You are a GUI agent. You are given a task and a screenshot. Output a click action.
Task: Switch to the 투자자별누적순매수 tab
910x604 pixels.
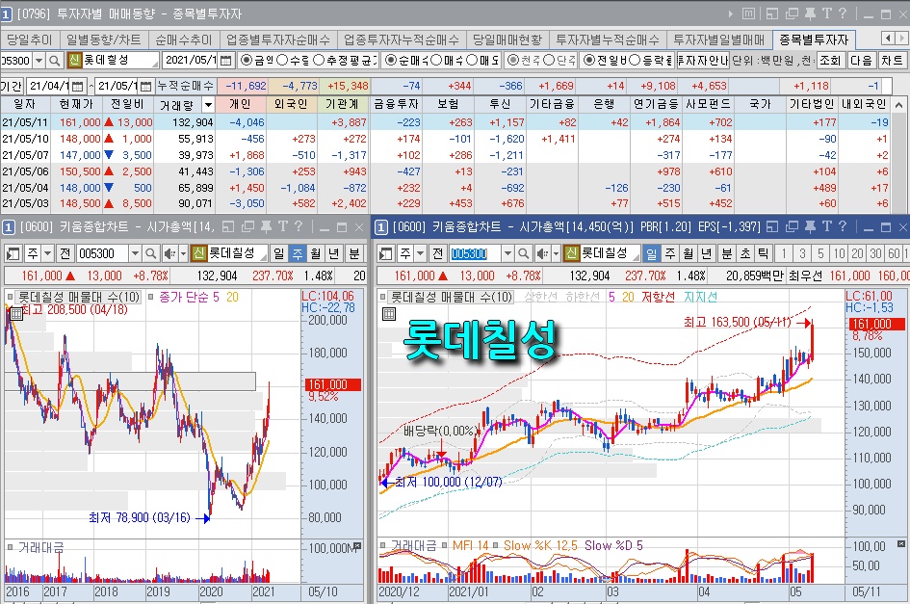608,39
